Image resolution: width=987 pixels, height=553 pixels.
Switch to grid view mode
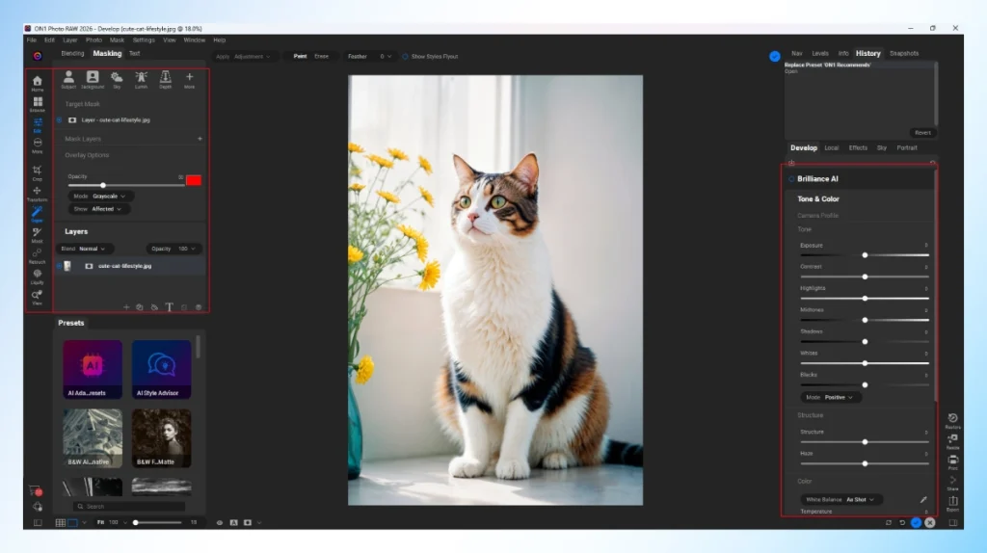[x=61, y=522]
